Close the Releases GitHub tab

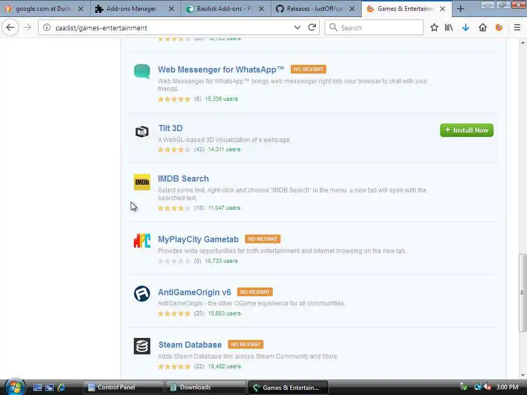[352, 9]
